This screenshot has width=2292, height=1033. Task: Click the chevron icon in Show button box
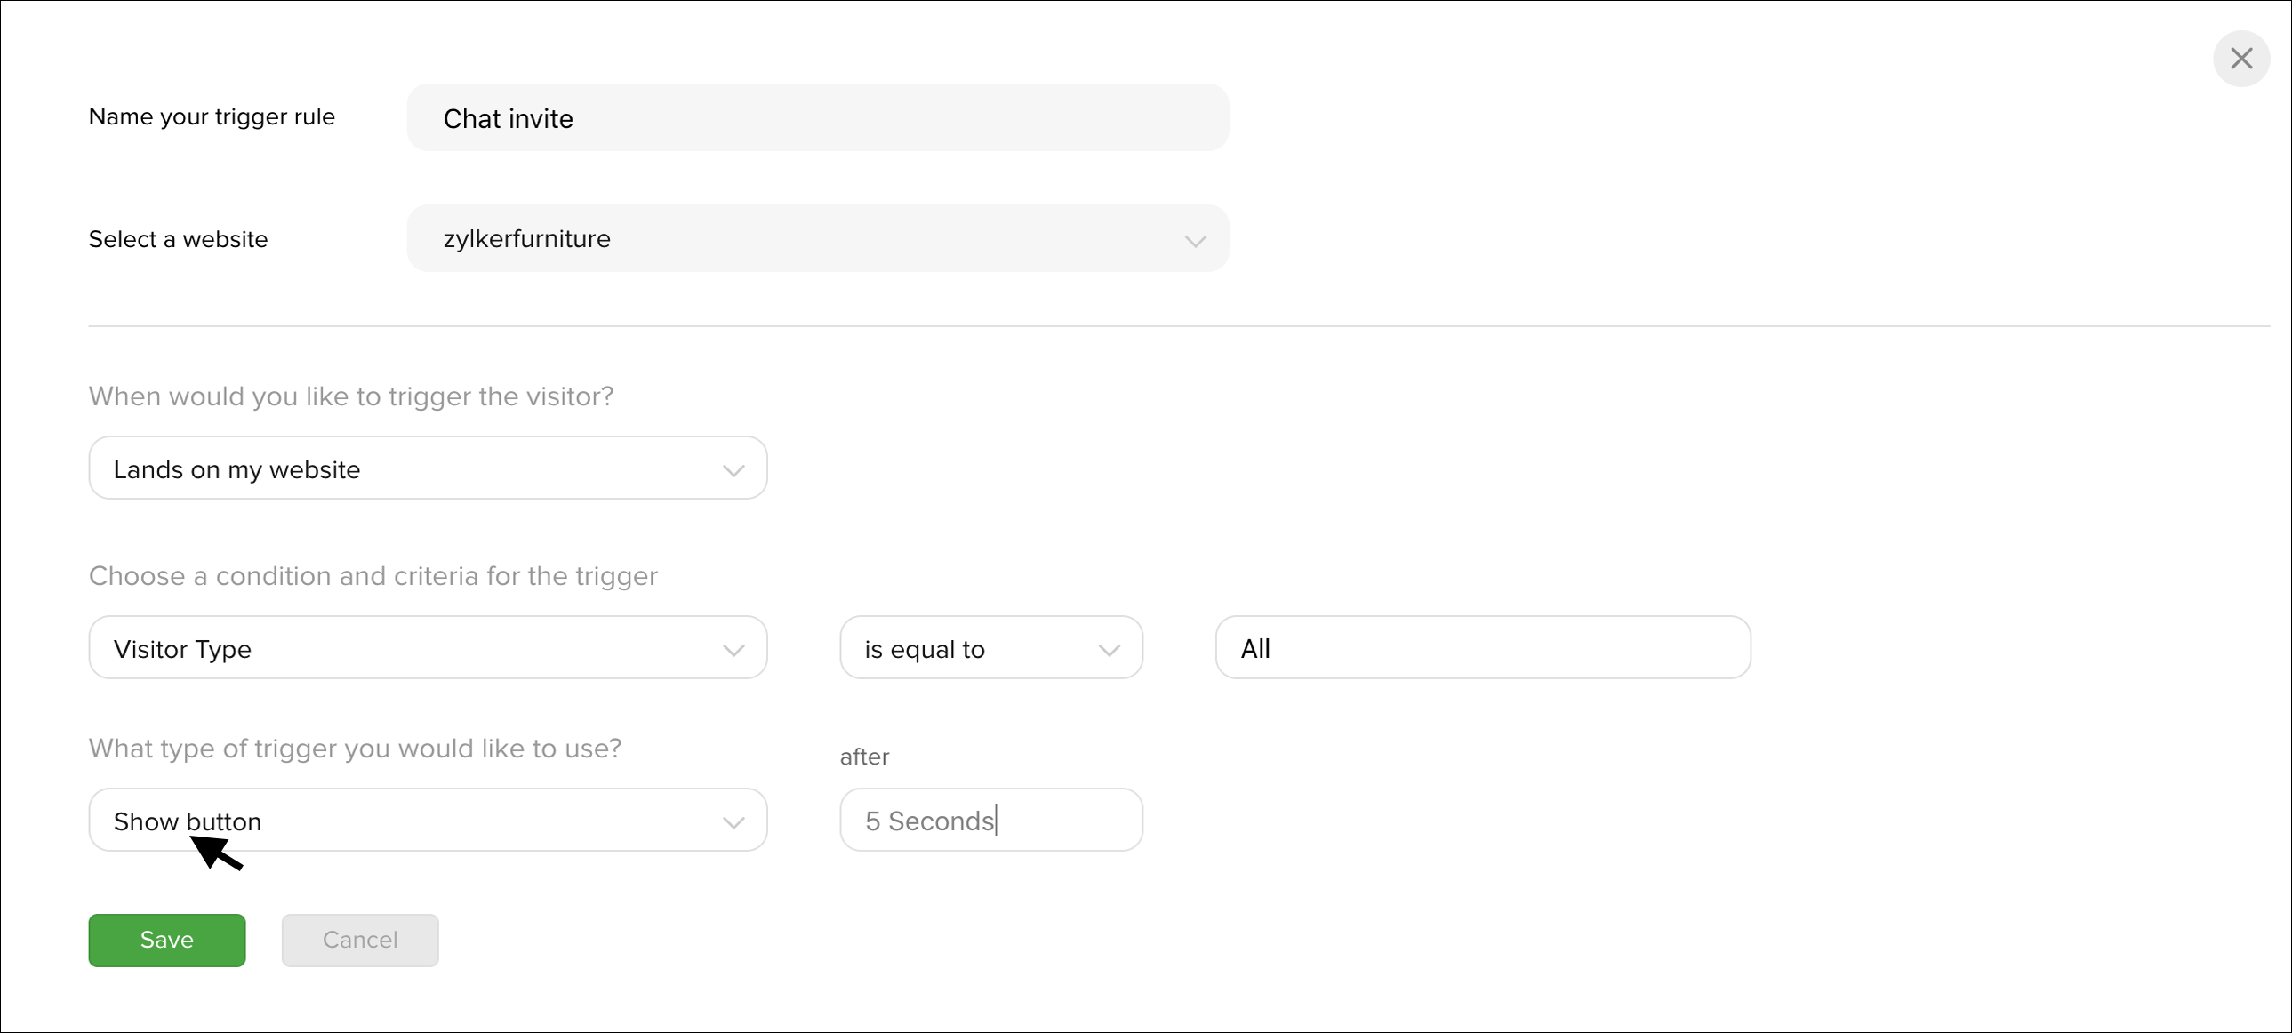coord(733,823)
